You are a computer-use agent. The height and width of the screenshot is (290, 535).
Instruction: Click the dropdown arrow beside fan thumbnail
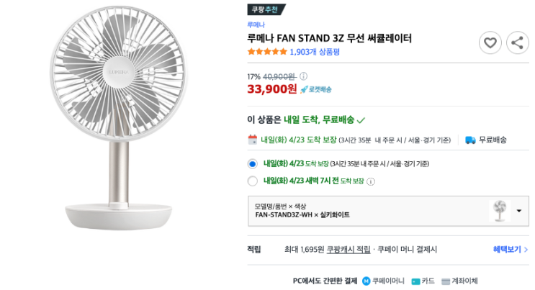tap(518, 211)
